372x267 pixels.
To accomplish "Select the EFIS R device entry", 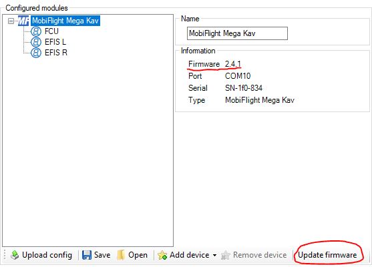I will click(56, 53).
